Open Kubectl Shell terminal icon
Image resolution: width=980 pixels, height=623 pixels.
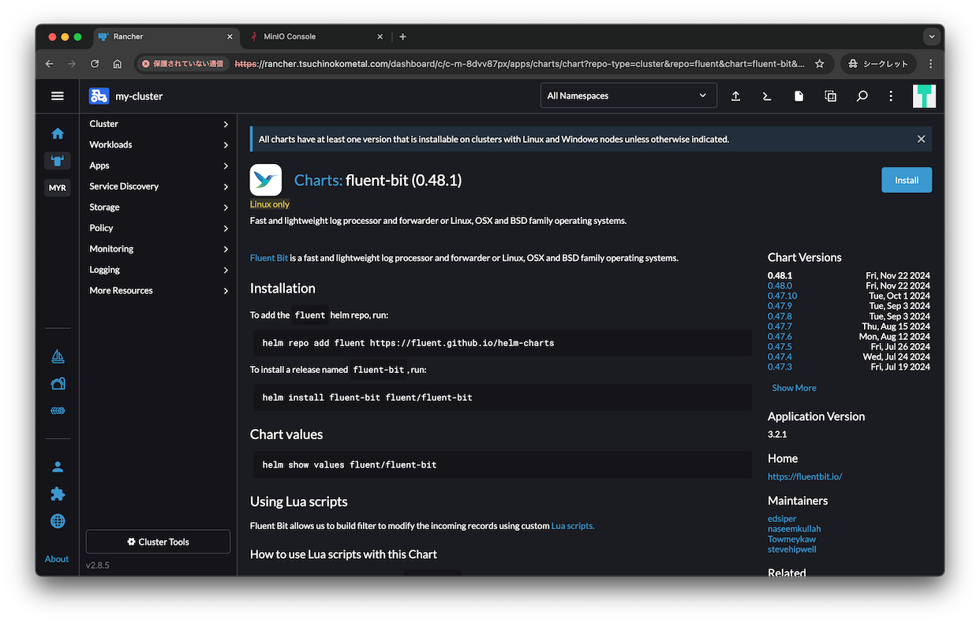coord(766,96)
